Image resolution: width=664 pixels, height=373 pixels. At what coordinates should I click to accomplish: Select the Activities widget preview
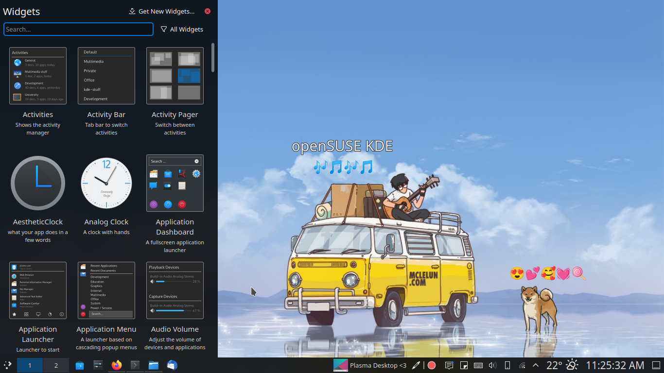pos(38,76)
